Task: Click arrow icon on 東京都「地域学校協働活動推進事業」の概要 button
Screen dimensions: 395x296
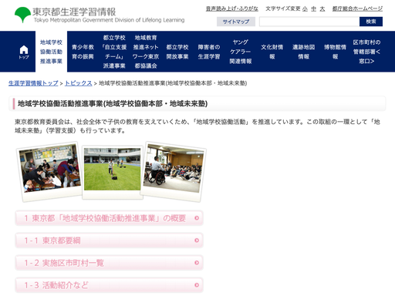Action: tap(197, 218)
